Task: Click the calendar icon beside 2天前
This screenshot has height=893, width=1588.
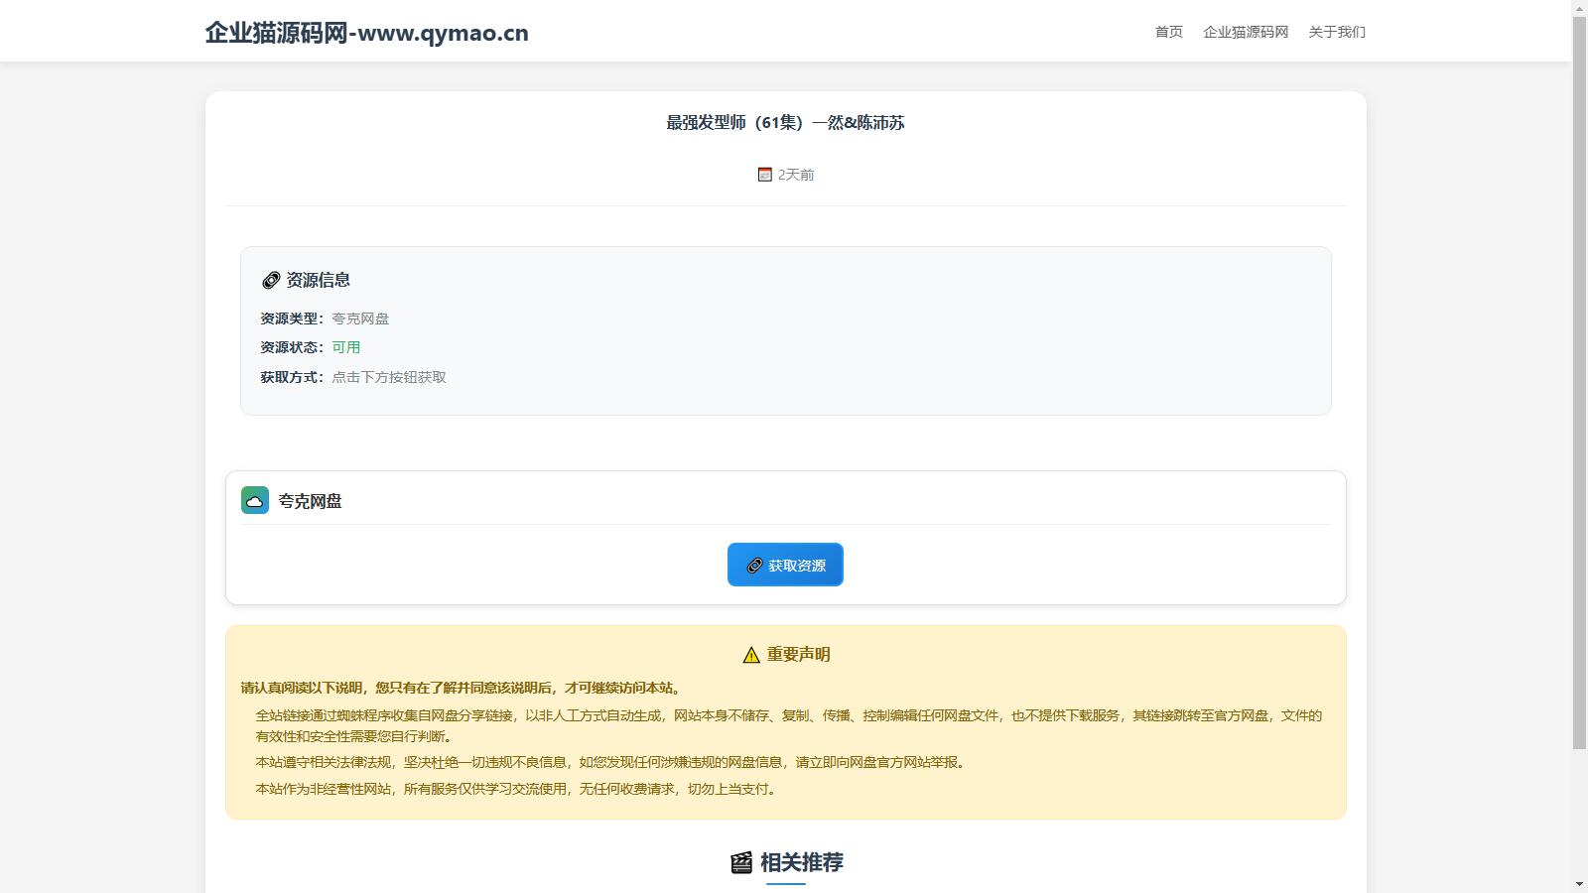Action: (764, 175)
